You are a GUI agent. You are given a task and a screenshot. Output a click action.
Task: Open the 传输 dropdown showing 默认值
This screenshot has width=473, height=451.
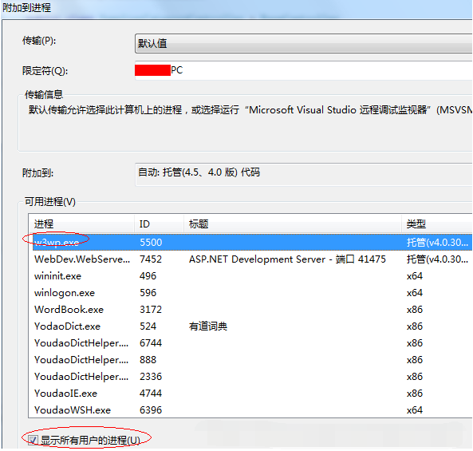[x=303, y=44]
